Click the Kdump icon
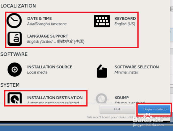Viewport: 173px width, 131px height. [x=101, y=98]
